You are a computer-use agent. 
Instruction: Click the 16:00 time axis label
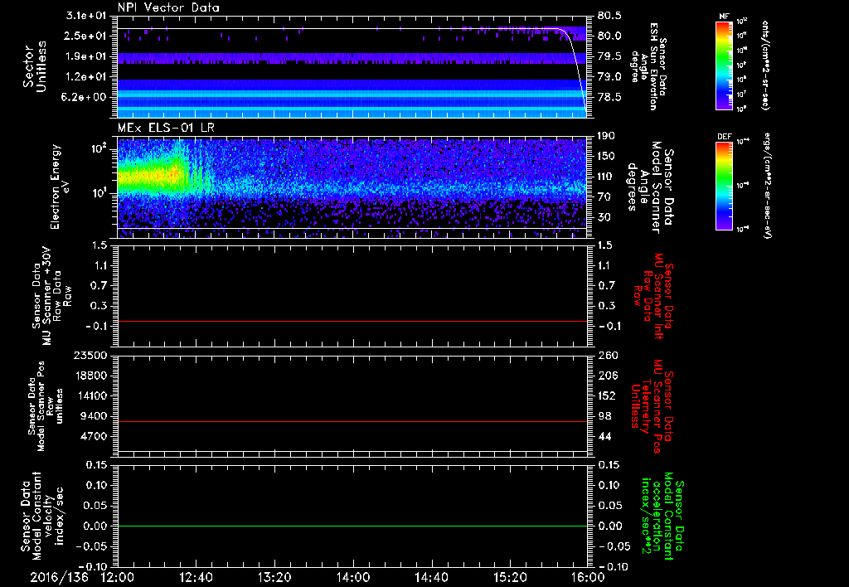(588, 575)
